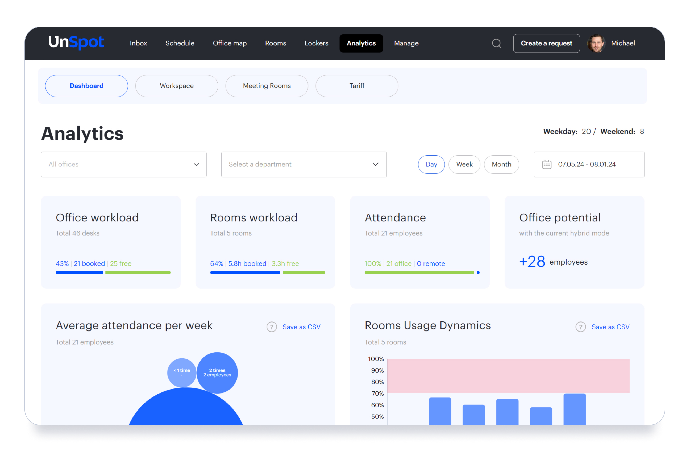Expand the All offices dropdown

point(123,164)
